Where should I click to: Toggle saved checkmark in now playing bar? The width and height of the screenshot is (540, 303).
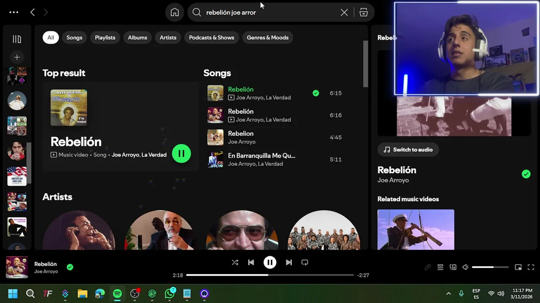70,267
